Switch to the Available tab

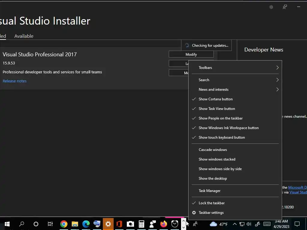(24, 36)
